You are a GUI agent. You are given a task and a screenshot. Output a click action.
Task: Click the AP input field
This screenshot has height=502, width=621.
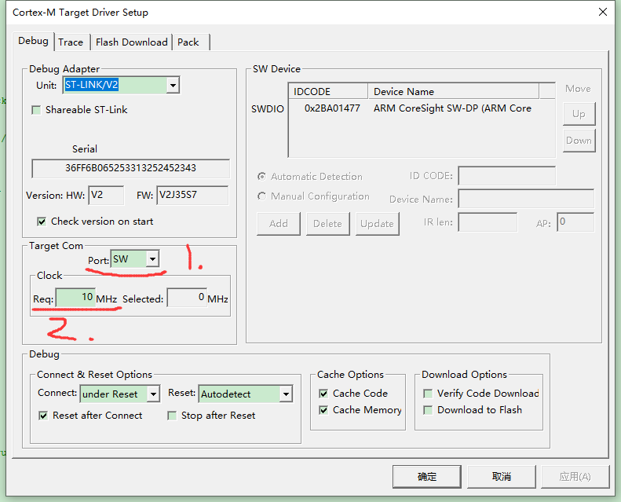[x=575, y=222]
